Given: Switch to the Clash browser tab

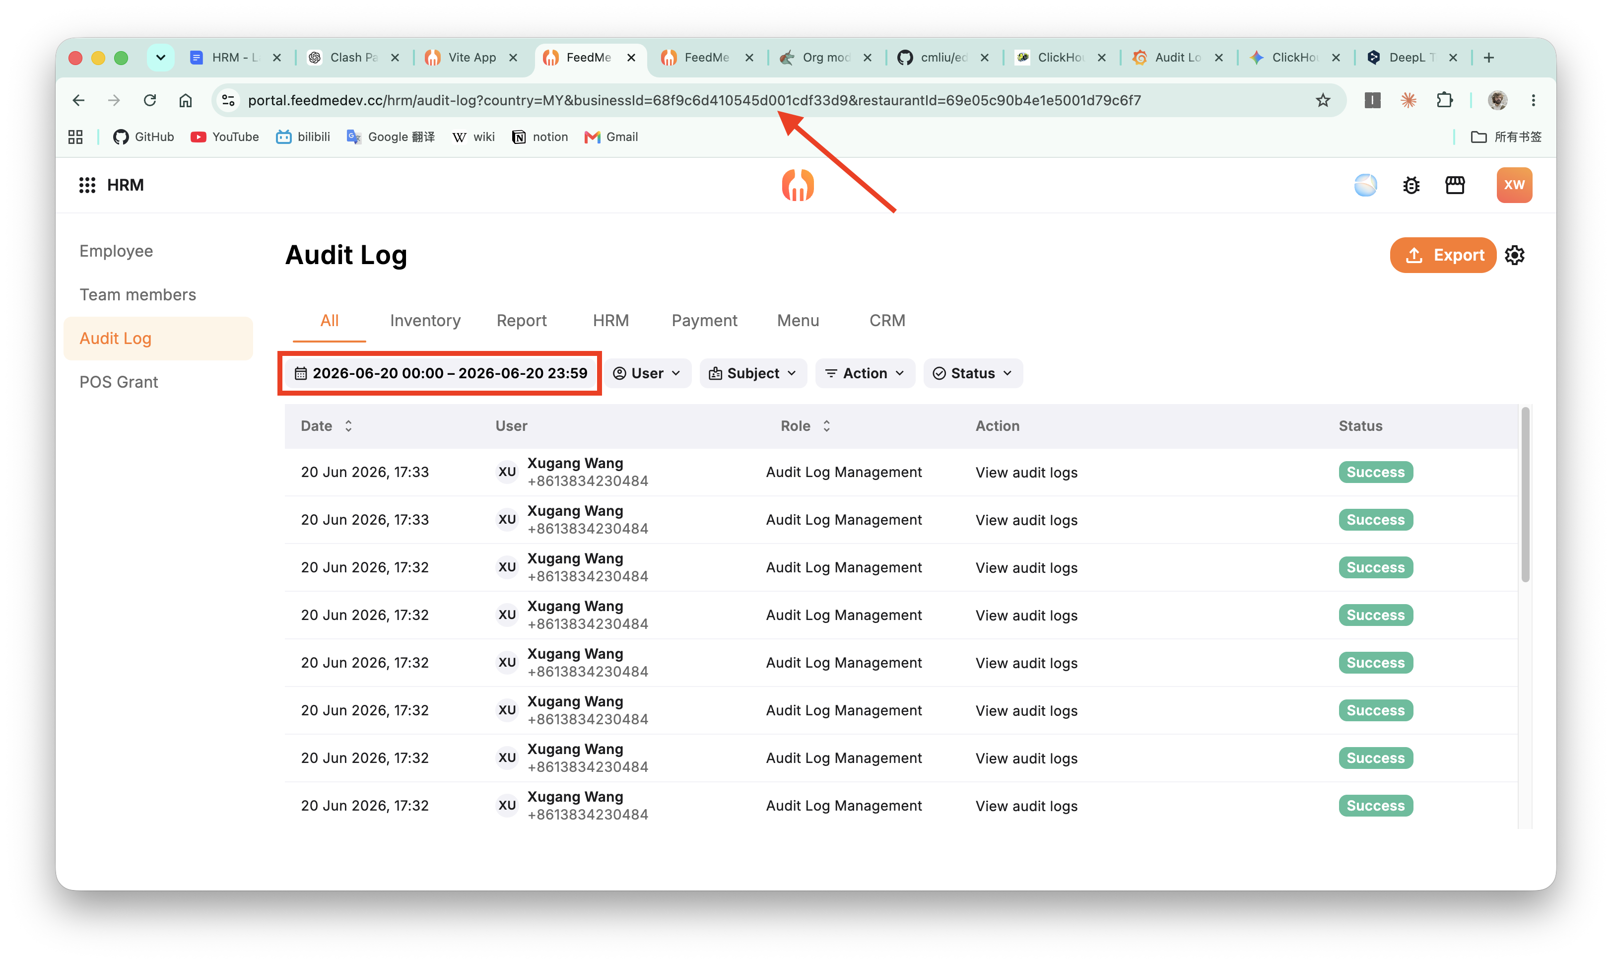Looking at the screenshot, I should (353, 57).
